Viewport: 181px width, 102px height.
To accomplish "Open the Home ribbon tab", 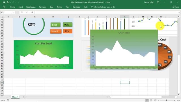I will (x=12, y=7).
